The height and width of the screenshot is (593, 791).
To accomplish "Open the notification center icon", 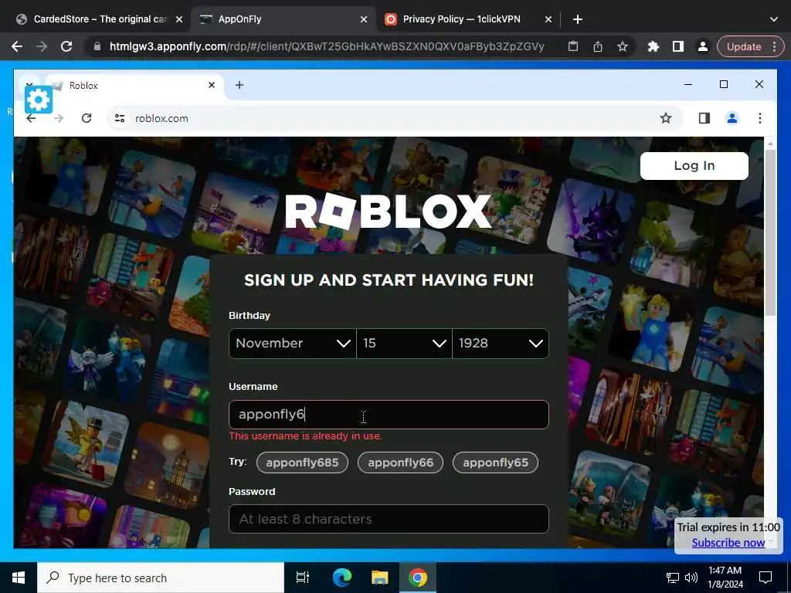I will pyautogui.click(x=766, y=578).
